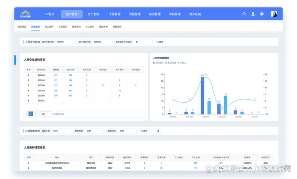Expand the left side panel handle

pyautogui.click(x=15, y=60)
